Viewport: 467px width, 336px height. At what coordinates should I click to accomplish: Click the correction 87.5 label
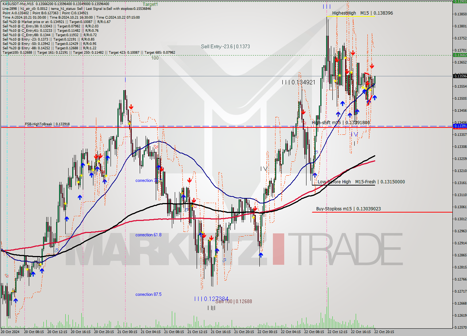(x=148, y=294)
